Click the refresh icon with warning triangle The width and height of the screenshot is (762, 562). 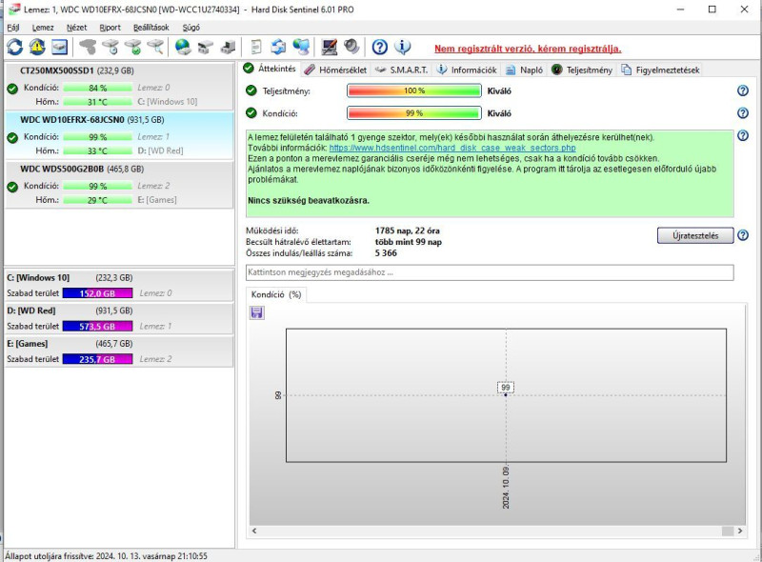[x=37, y=48]
